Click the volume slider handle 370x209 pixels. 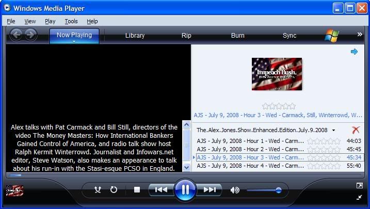click(279, 190)
